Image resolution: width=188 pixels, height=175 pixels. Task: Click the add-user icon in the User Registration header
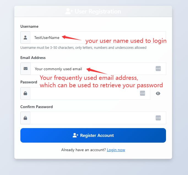(69, 12)
